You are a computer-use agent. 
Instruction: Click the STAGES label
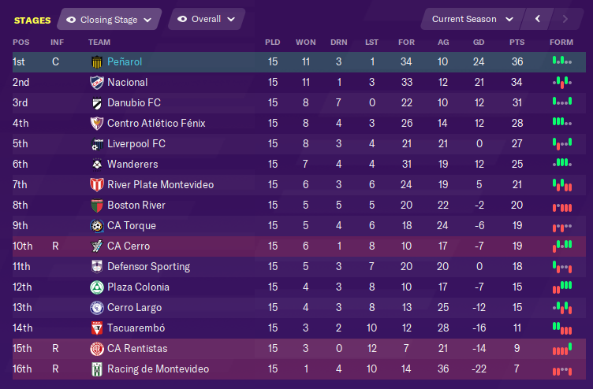(32, 20)
